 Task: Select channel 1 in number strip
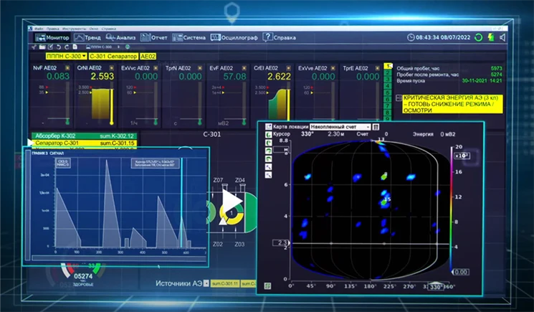pyautogui.click(x=388, y=66)
